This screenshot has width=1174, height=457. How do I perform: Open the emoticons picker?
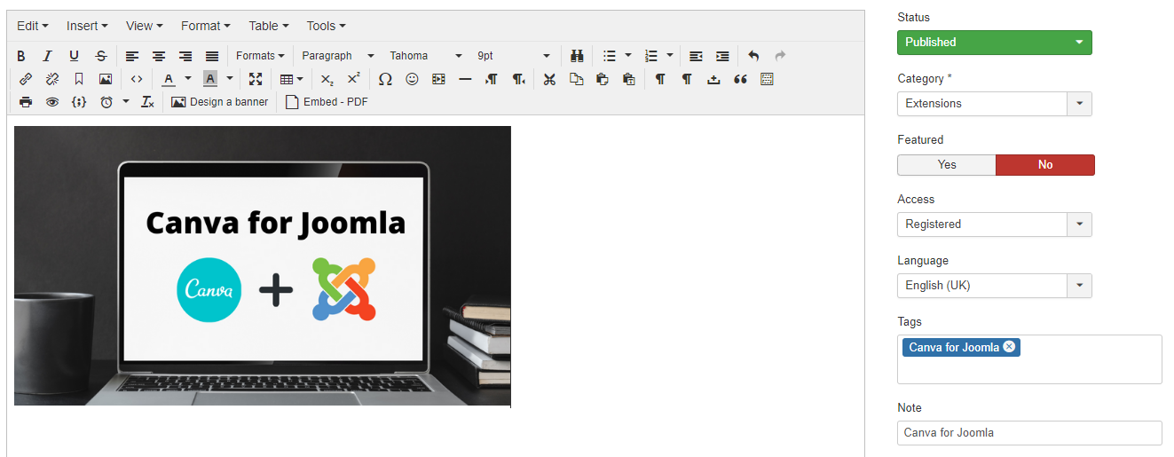coord(412,79)
